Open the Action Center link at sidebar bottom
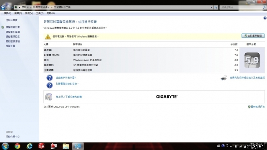Viewport: 267px width, 150px height. (13, 137)
